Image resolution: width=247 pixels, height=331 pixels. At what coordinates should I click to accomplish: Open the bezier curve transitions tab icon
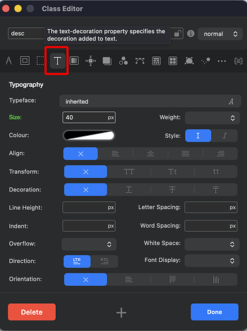[140, 61]
